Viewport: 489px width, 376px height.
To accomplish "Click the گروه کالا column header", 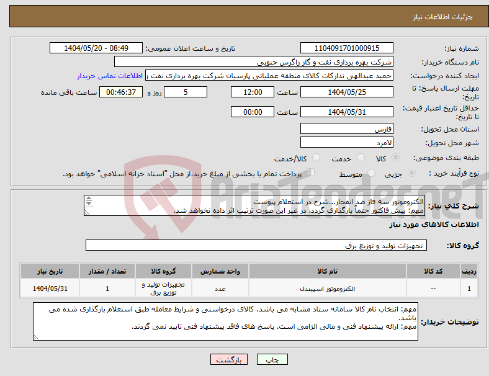I will click(x=163, y=271).
